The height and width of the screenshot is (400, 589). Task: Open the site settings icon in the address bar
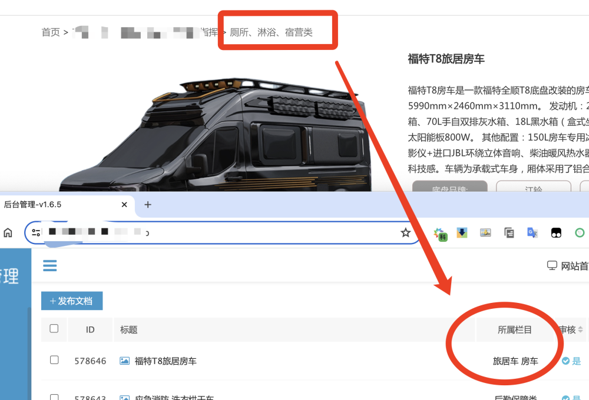(x=36, y=232)
